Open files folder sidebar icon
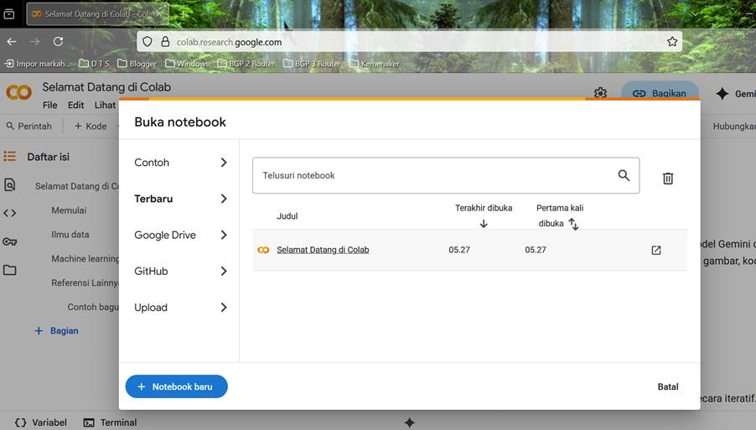Screen dimensions: 756x430 [x=10, y=270]
